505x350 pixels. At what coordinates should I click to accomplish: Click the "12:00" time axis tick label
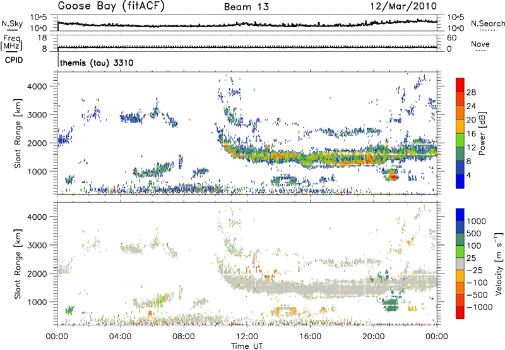(247, 337)
